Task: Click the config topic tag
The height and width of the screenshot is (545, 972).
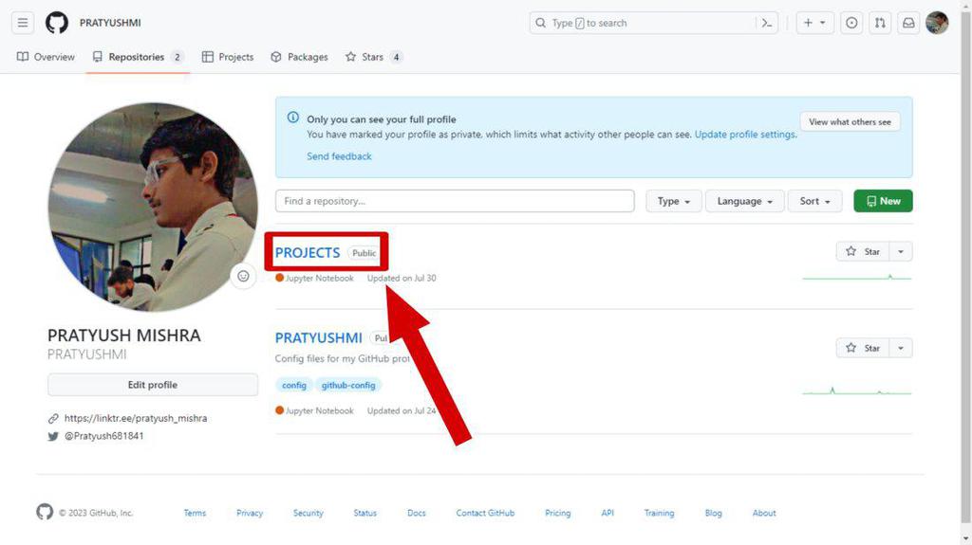Action: 294,385
